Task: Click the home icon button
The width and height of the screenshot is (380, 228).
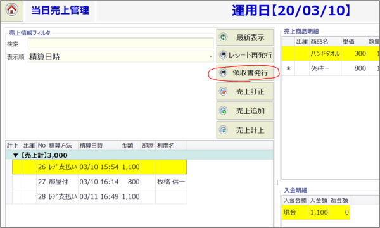Action: tap(11, 10)
